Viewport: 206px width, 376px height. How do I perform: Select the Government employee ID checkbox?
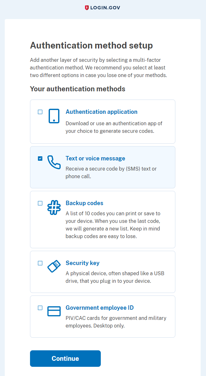click(x=40, y=308)
